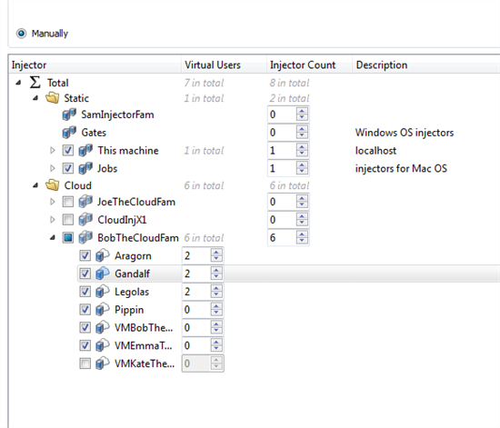This screenshot has width=500, height=428.
Task: Collapse the BobTheCloudFam node
Action: pyautogui.click(x=53, y=238)
